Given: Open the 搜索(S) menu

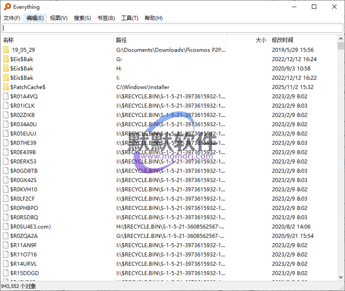Looking at the screenshot, I should (82, 18).
